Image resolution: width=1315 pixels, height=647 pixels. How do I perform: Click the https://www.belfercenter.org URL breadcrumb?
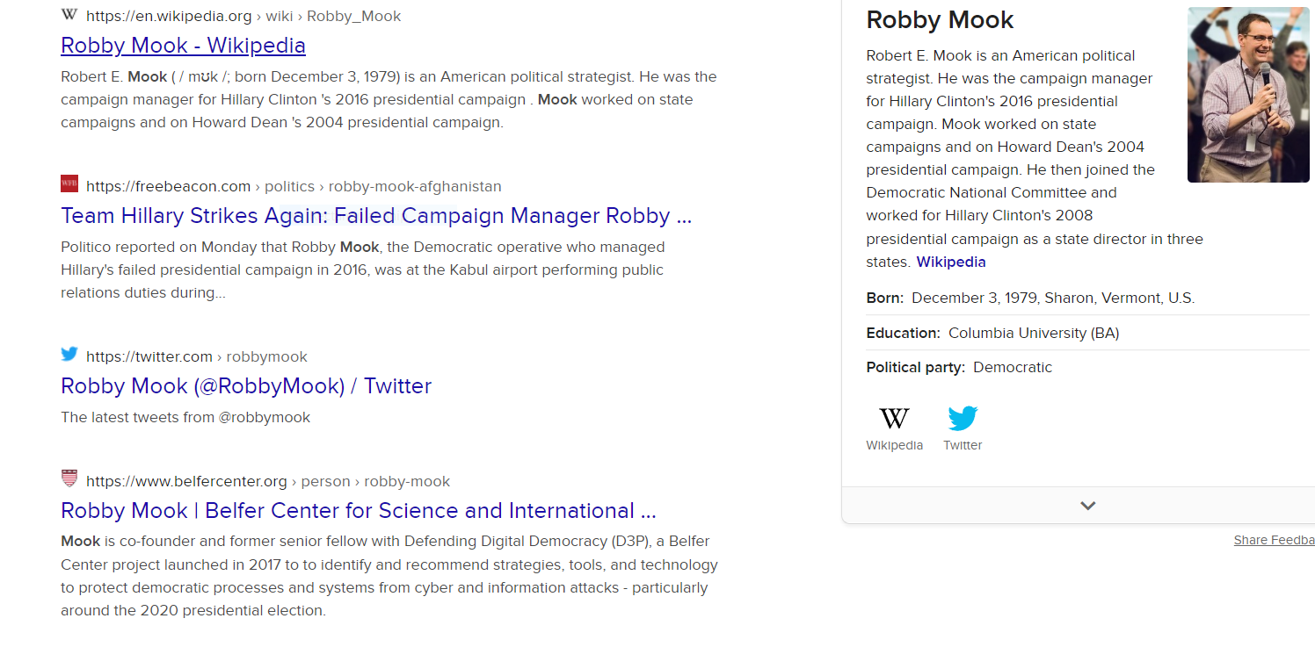(186, 481)
